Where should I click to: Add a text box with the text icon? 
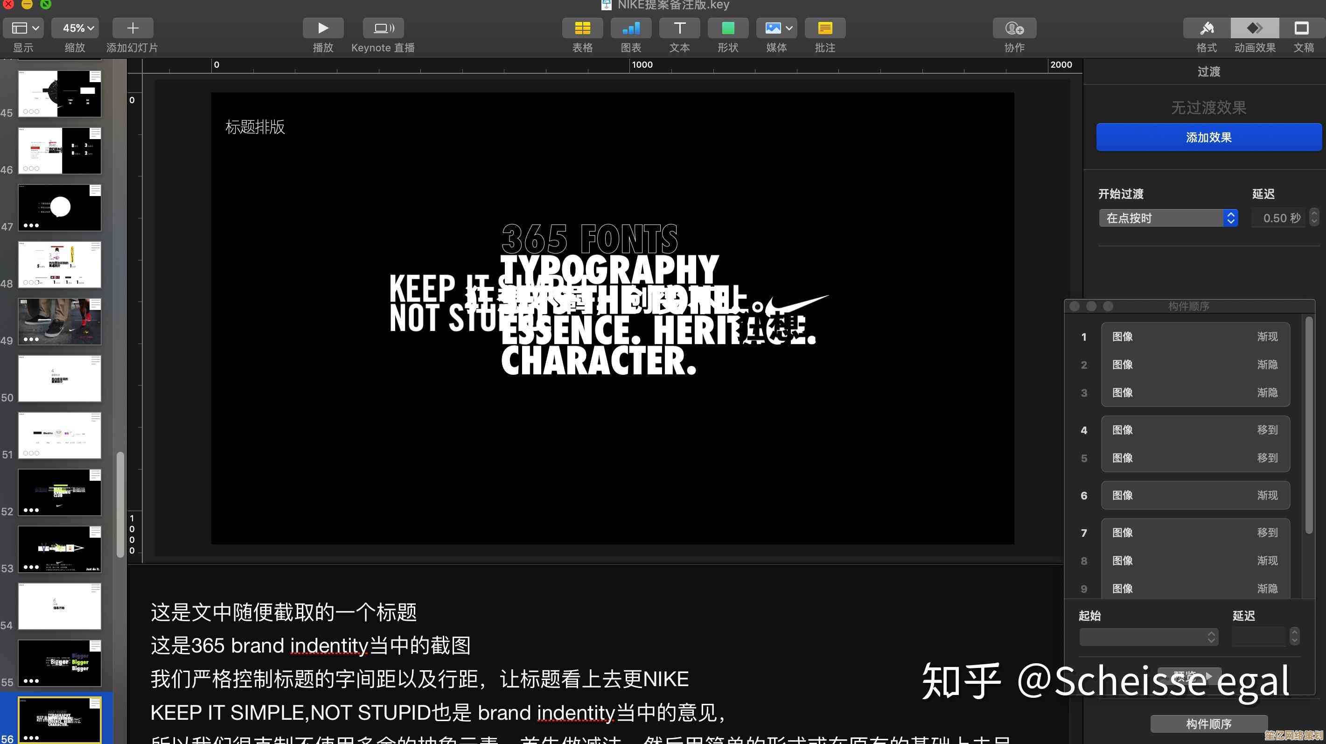click(x=679, y=28)
